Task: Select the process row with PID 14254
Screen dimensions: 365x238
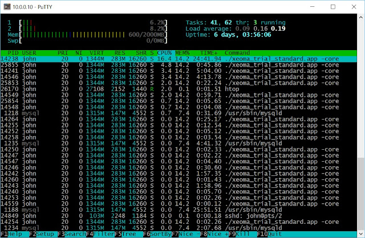Action: [179, 222]
